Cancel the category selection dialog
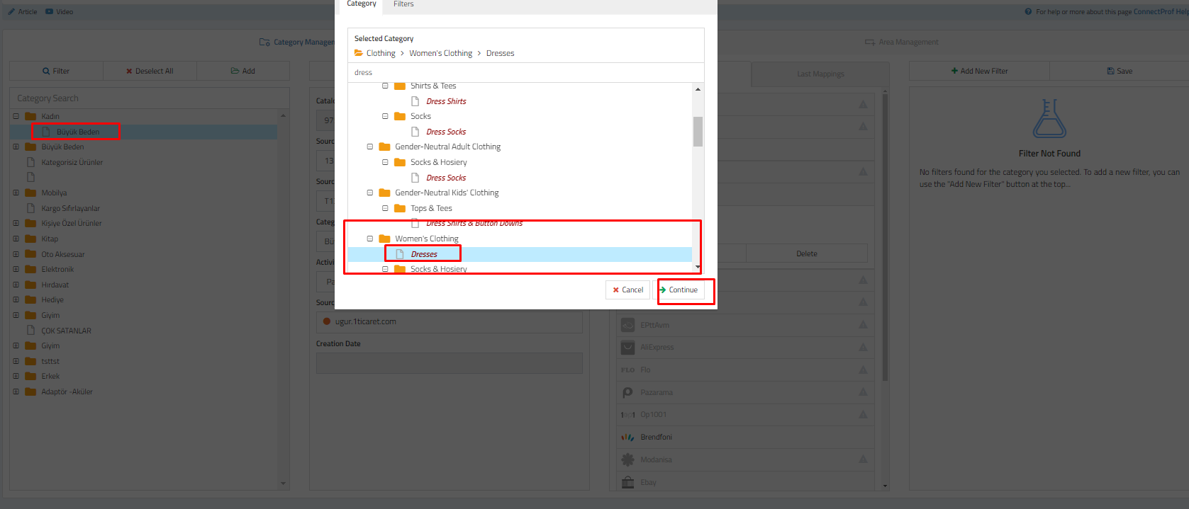This screenshot has width=1189, height=509. pyautogui.click(x=627, y=290)
